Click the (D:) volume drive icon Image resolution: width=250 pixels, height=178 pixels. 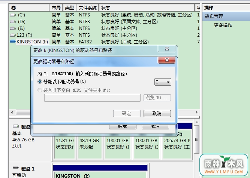(x=13, y=22)
